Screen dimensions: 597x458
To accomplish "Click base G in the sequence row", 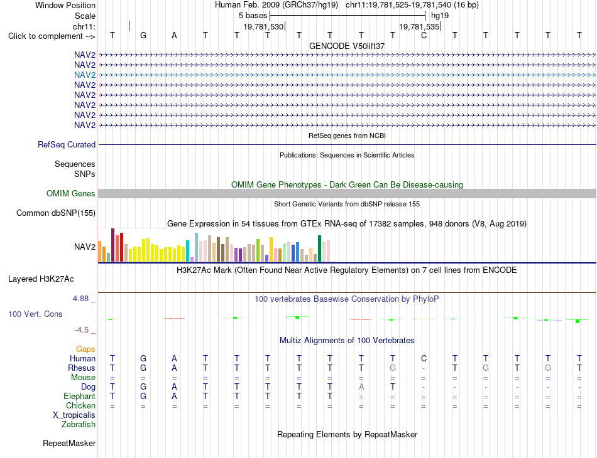I will 143,35.
